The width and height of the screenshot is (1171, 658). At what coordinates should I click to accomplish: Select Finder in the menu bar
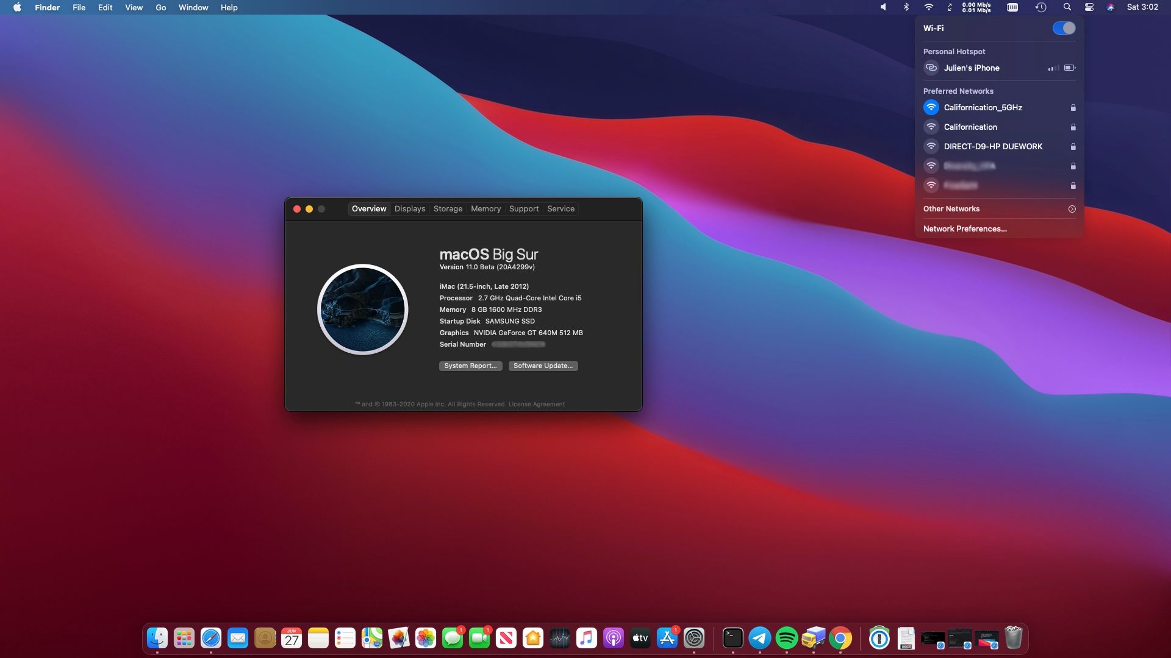46,7
